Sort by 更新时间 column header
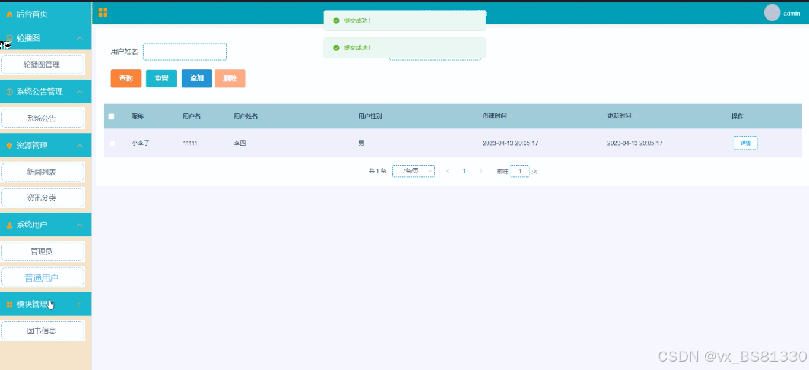 click(x=619, y=116)
